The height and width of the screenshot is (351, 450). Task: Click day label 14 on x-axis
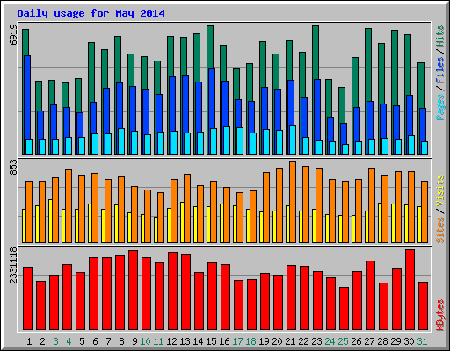pyautogui.click(x=198, y=341)
